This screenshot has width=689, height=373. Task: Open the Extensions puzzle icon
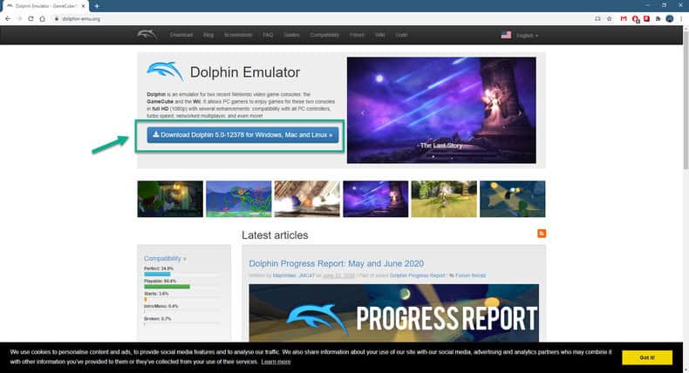tap(658, 18)
